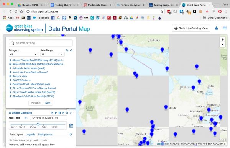
Task: Play the map time animation
Action: pos(56,113)
